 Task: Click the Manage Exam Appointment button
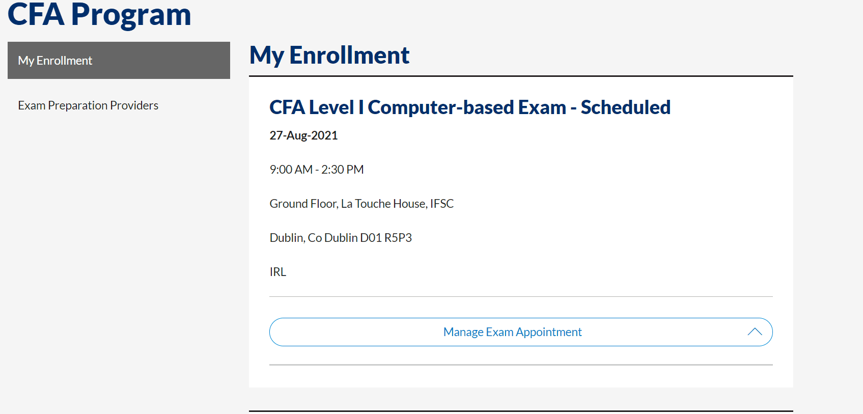512,332
